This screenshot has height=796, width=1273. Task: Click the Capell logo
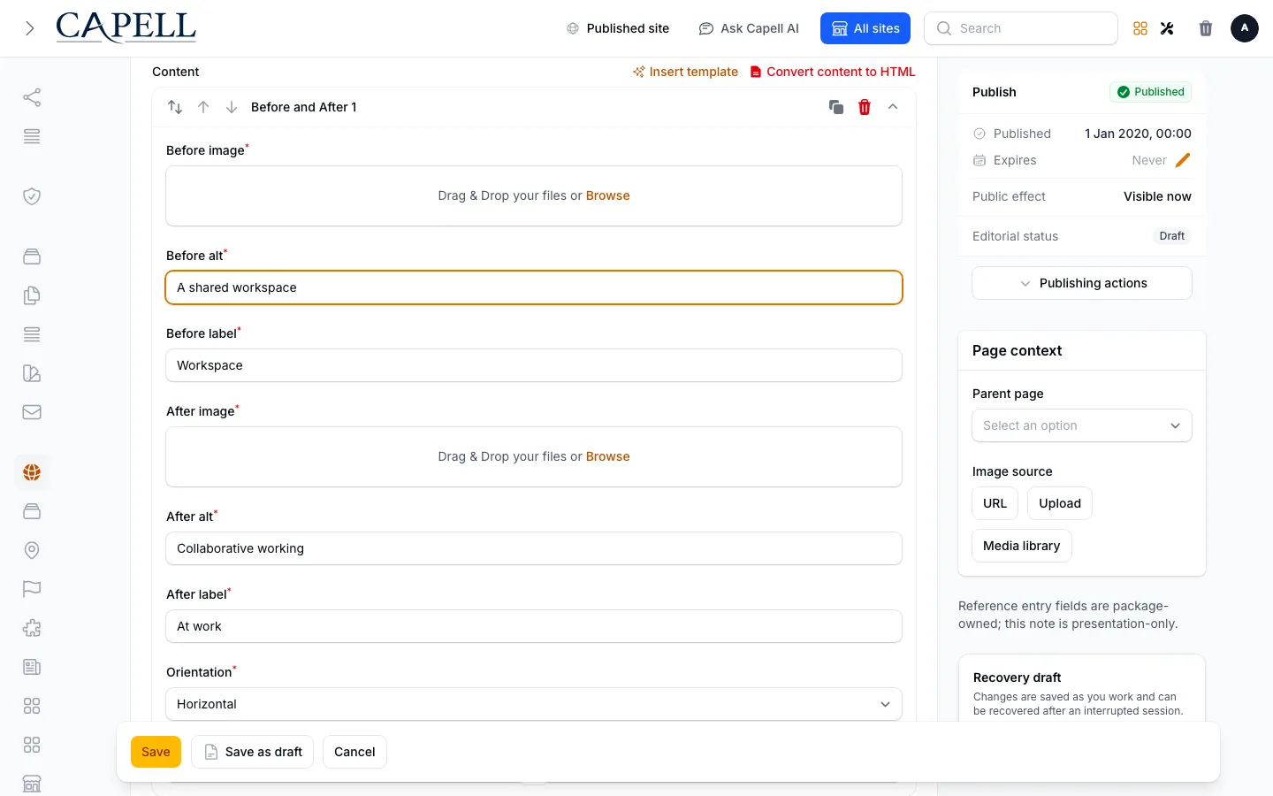tap(126, 27)
